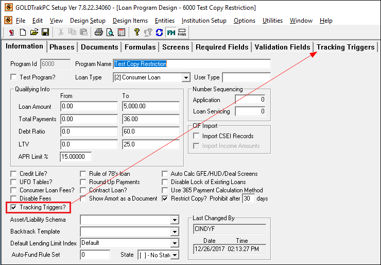
Task: Open the State dropdown
Action: coord(175,255)
